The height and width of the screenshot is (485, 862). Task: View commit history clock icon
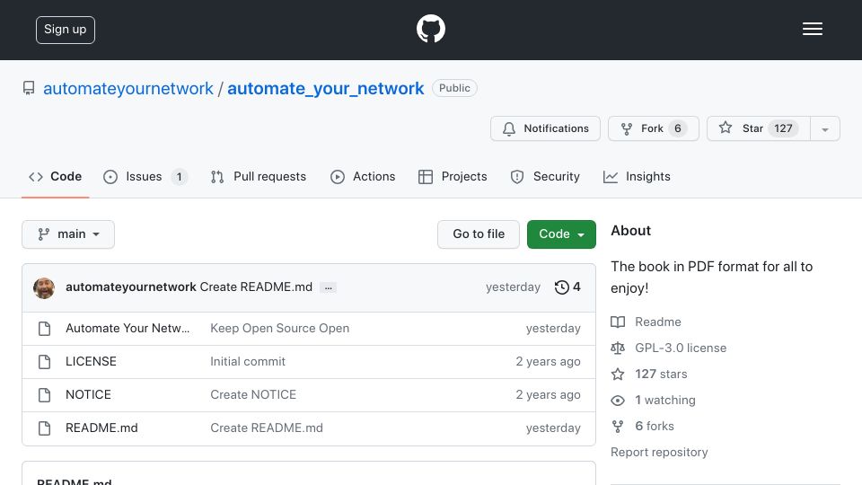pyautogui.click(x=561, y=287)
